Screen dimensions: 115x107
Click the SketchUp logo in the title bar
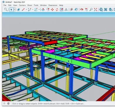(x=4, y=2)
